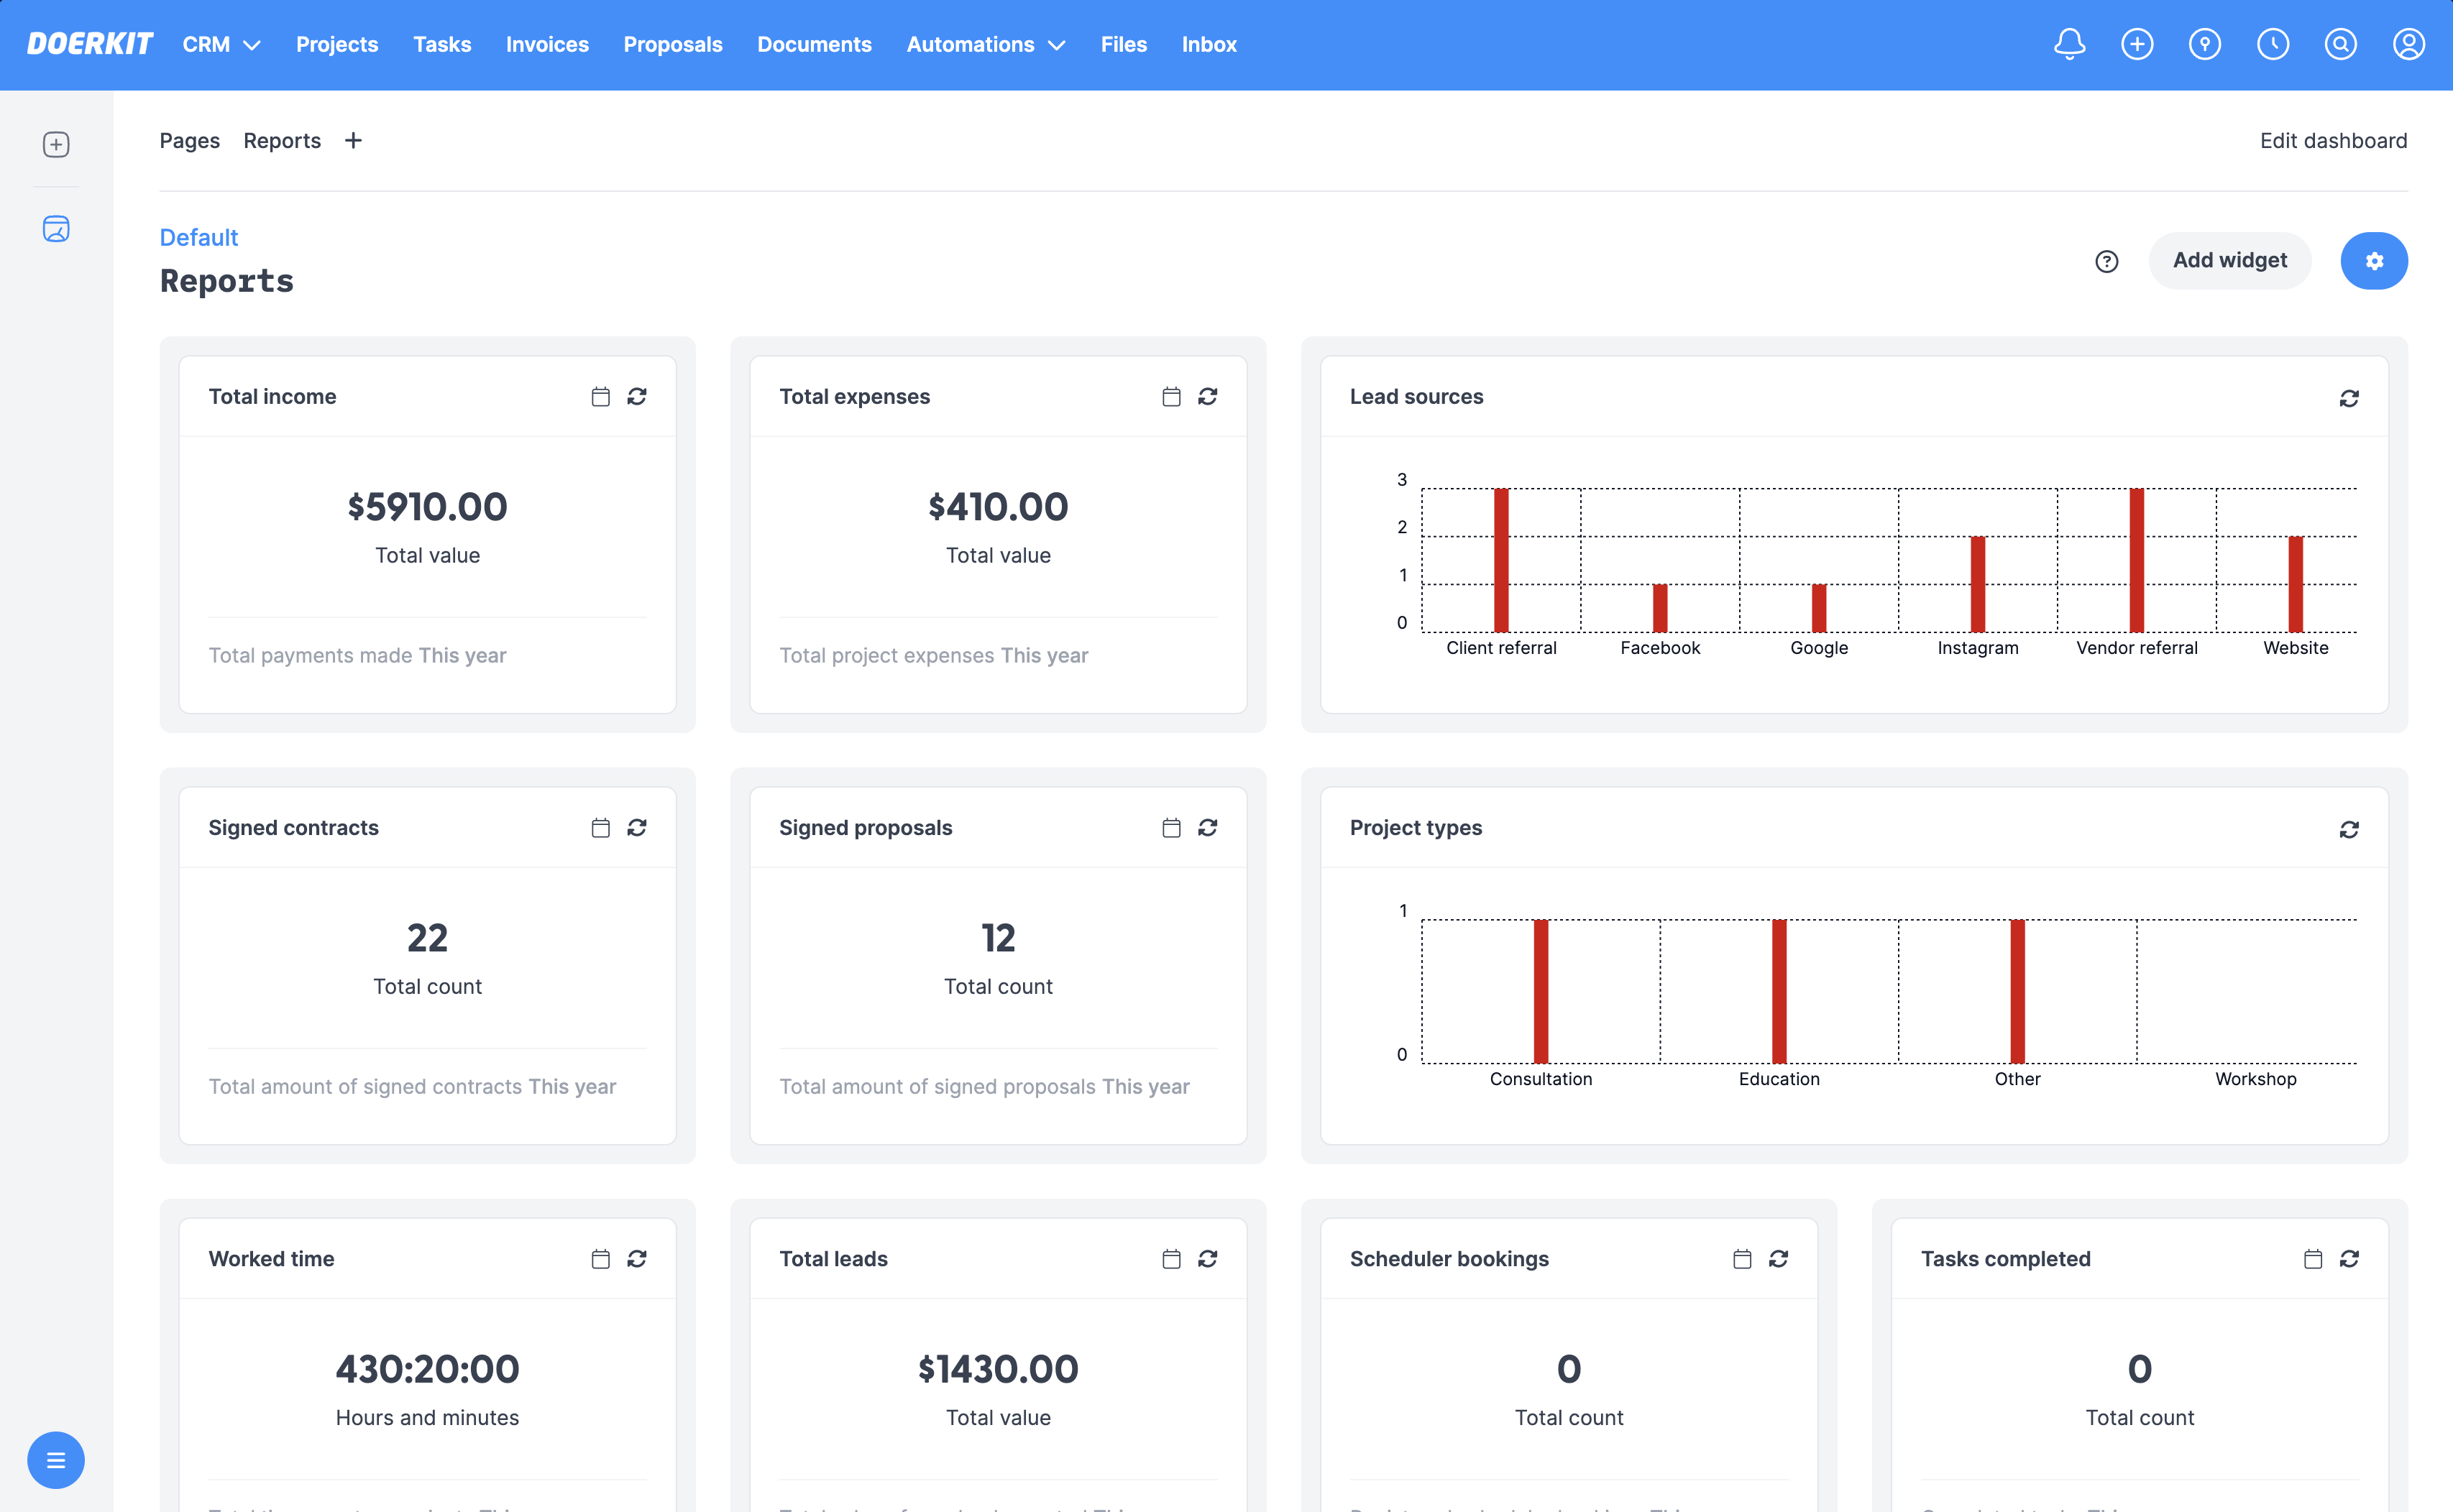
Task: Refresh the Signed proposals widget
Action: pos(1208,828)
